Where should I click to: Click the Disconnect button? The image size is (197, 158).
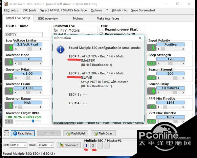(x=69, y=145)
